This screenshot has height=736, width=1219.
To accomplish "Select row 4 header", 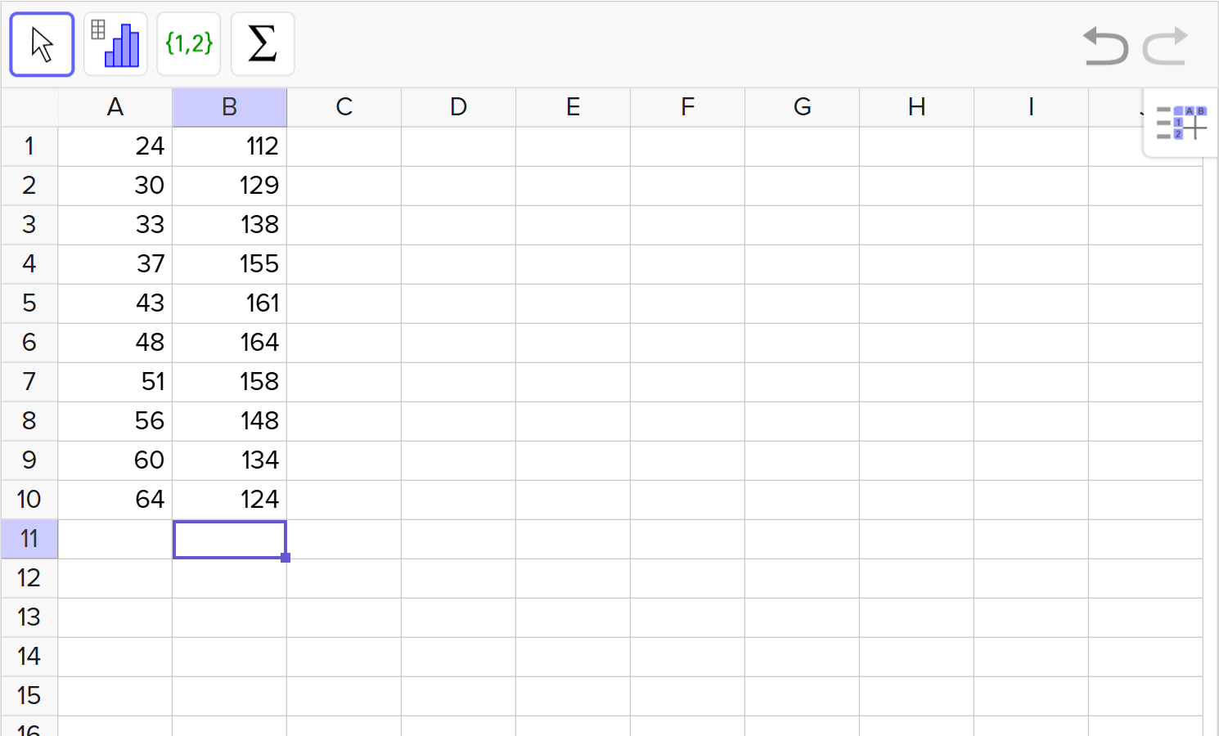I will point(29,264).
